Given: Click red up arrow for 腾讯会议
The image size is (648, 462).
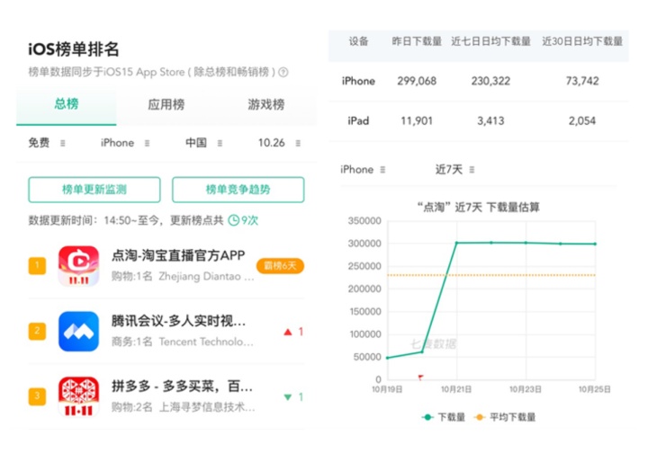Looking at the screenshot, I should pos(288,332).
